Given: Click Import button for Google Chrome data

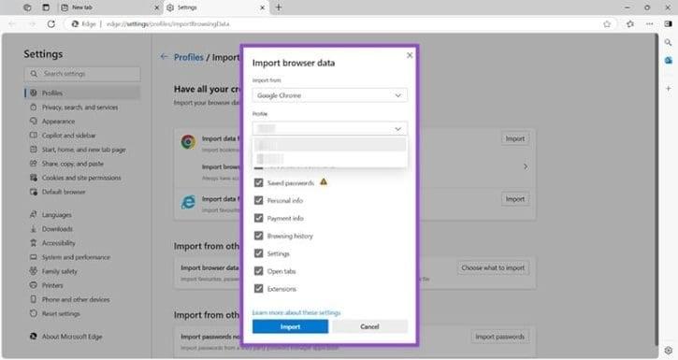Looking at the screenshot, I should tap(515, 138).
